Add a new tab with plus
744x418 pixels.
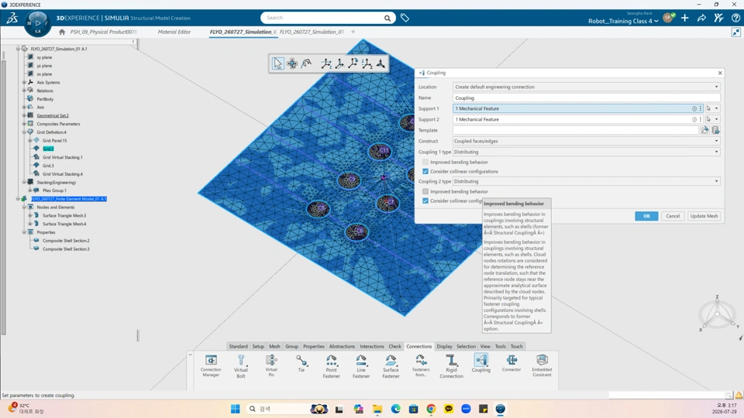pos(353,32)
